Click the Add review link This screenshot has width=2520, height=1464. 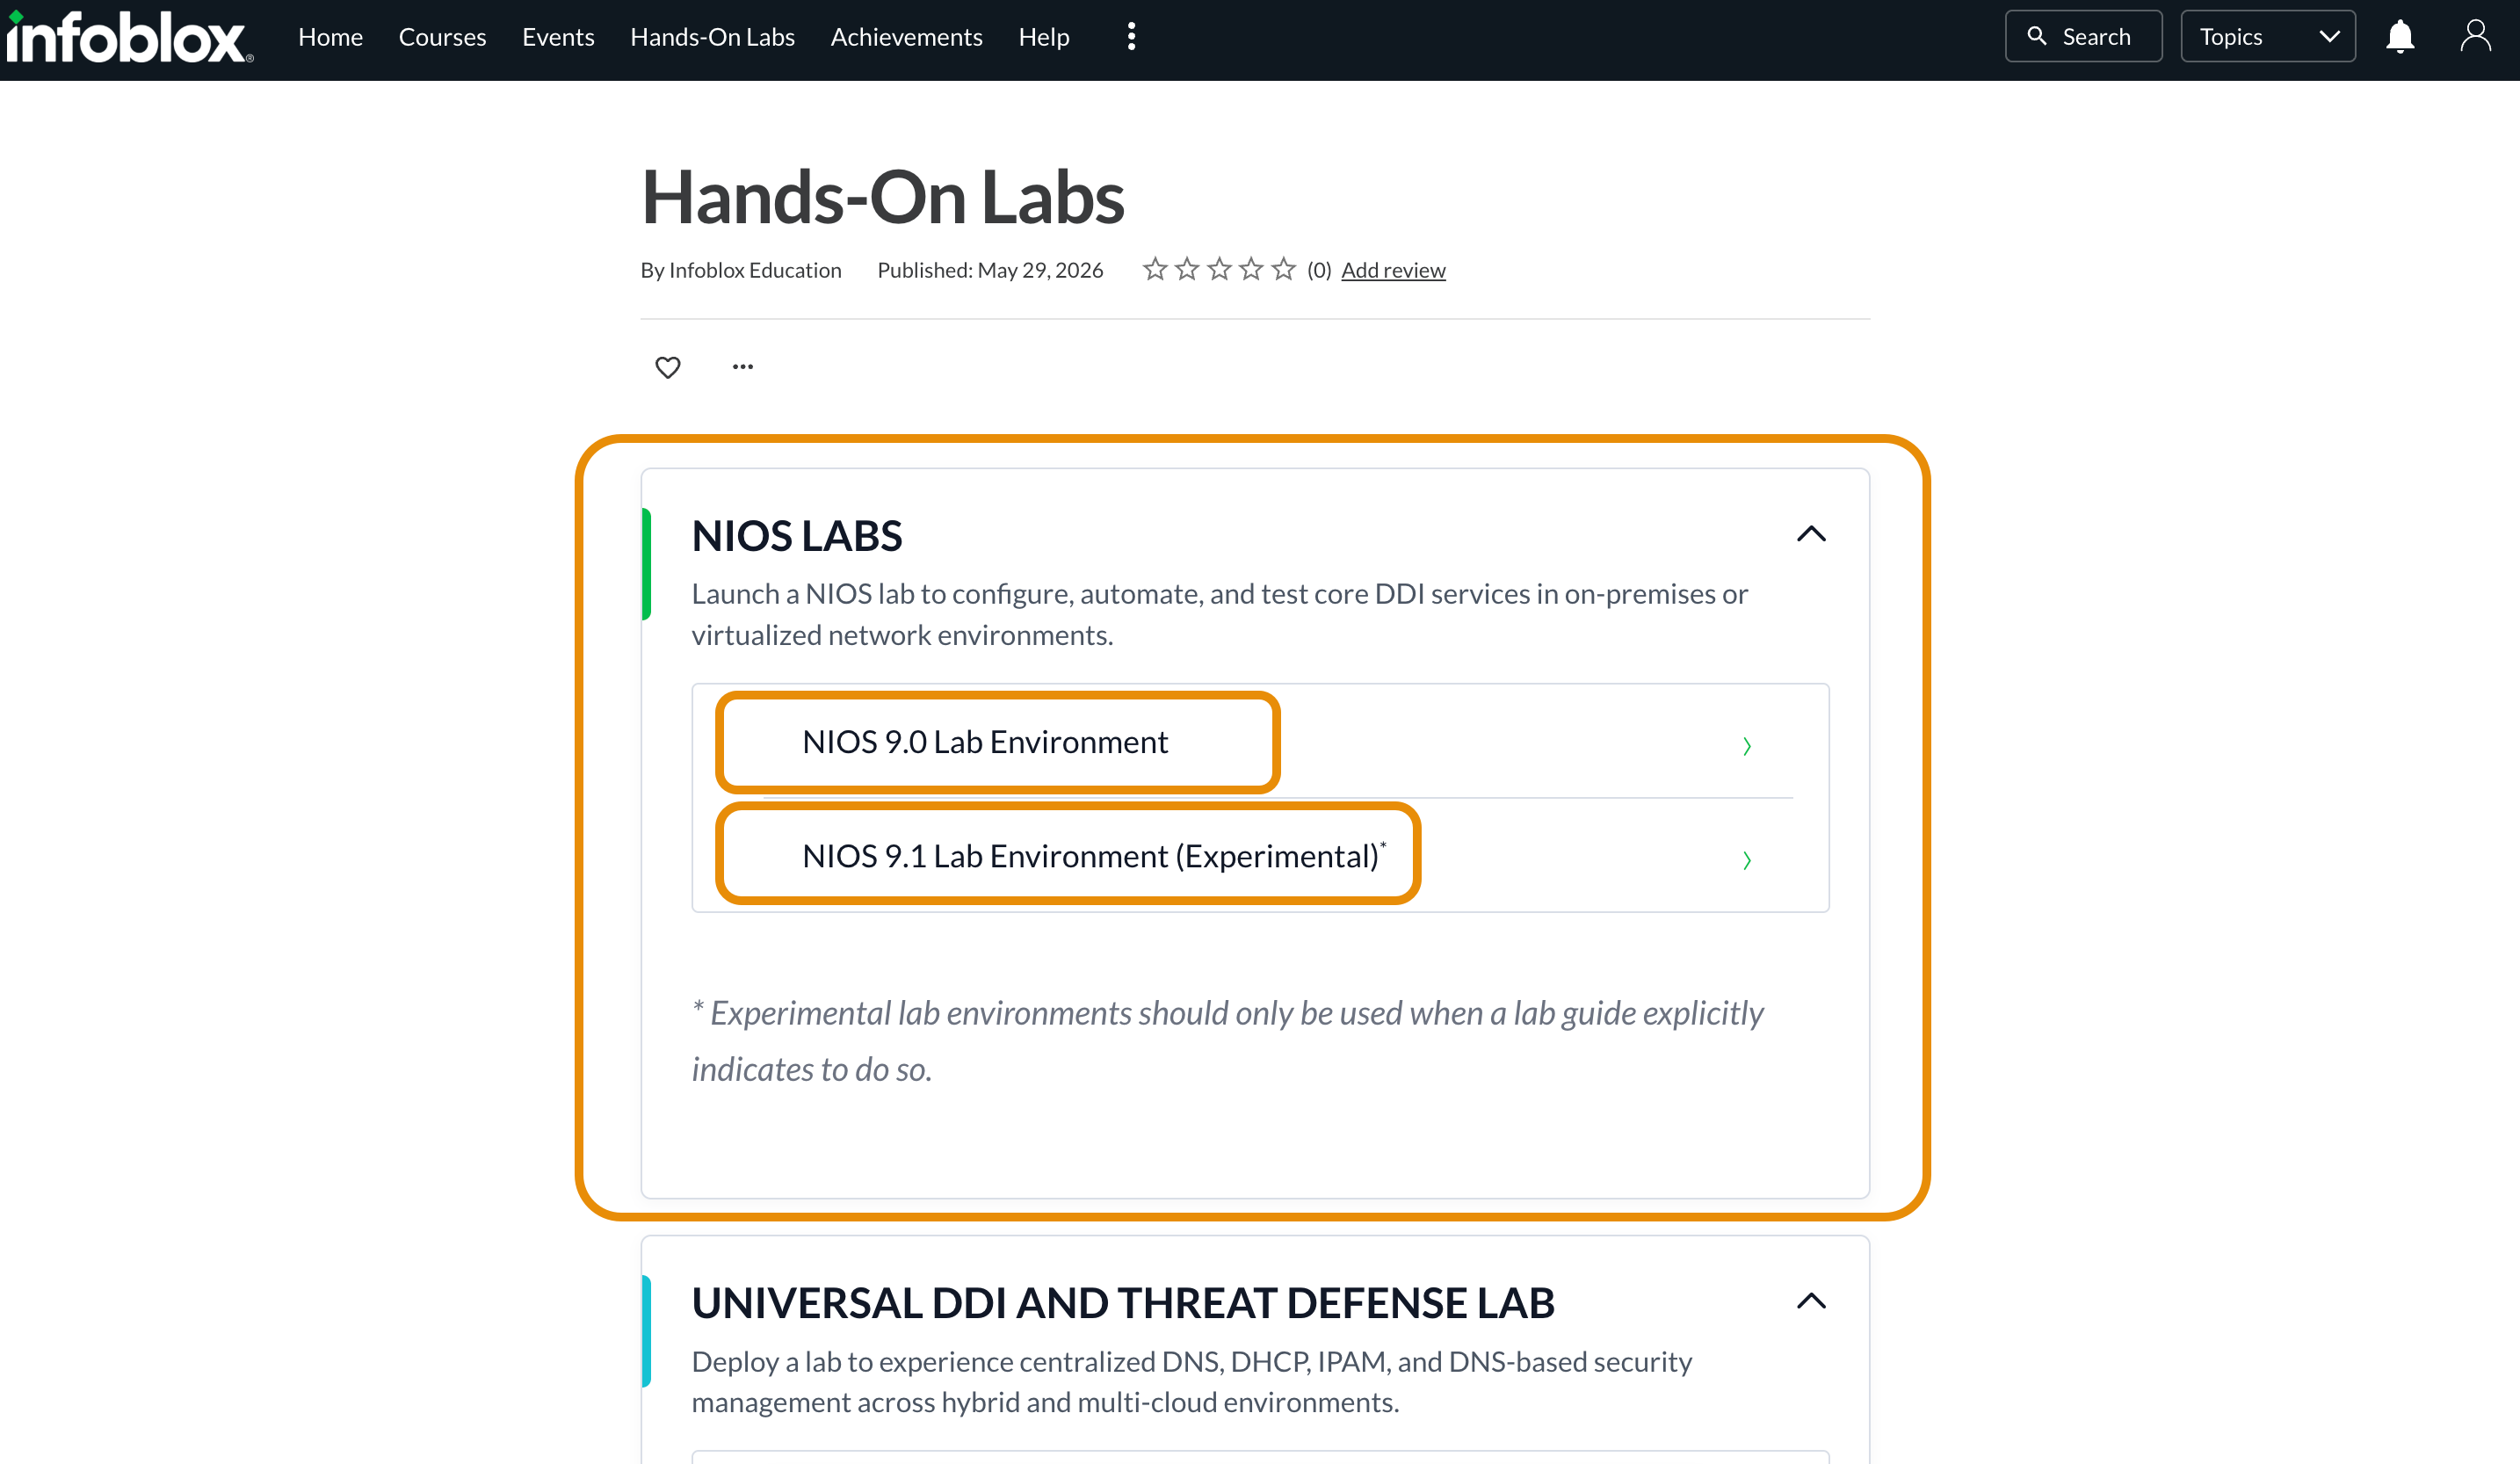coord(1393,270)
